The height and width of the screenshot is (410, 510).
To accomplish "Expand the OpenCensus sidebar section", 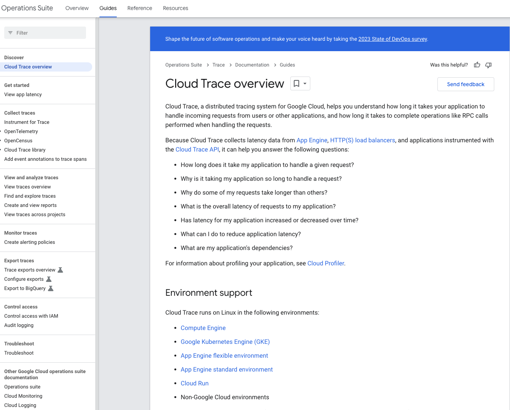I will tap(1, 141).
